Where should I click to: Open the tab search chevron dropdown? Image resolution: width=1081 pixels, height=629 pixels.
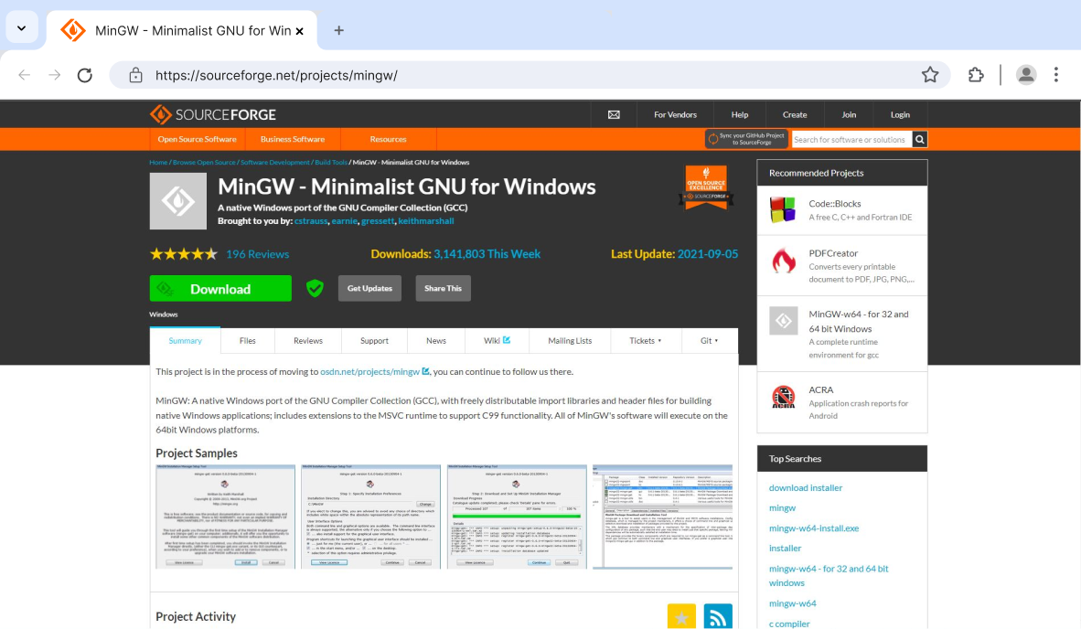click(21, 28)
